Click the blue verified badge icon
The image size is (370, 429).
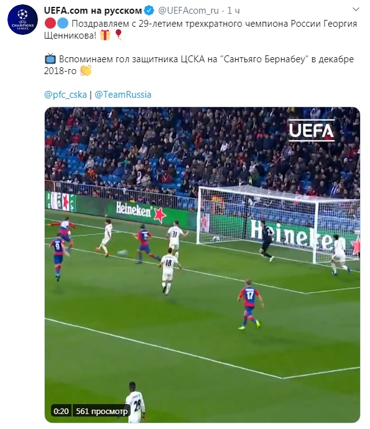[149, 11]
